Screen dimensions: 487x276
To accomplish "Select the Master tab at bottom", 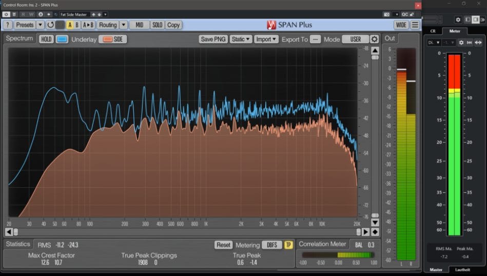I will pyautogui.click(x=436, y=270).
